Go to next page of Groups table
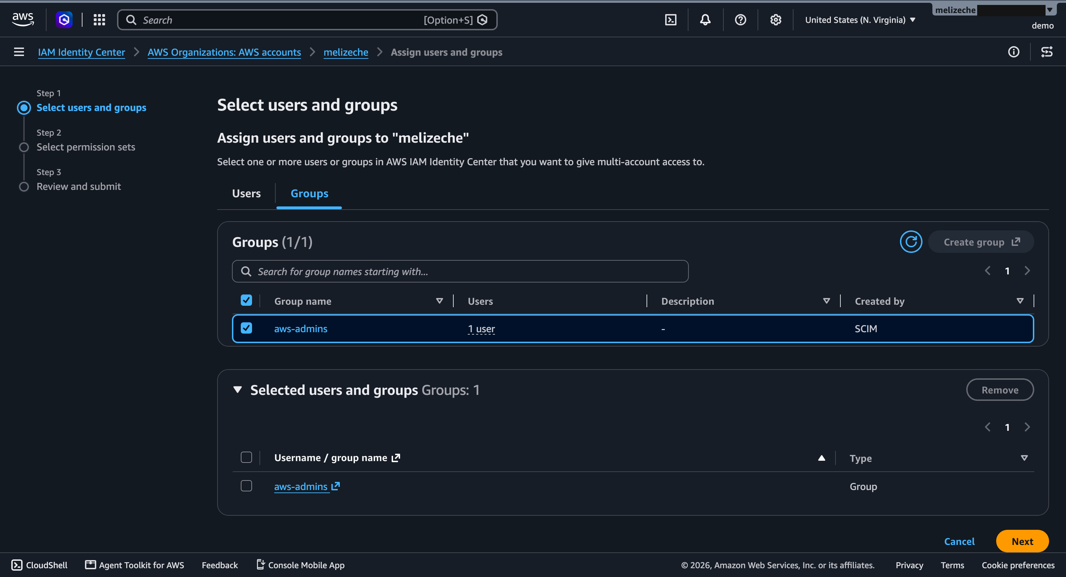The width and height of the screenshot is (1066, 577). 1027,271
